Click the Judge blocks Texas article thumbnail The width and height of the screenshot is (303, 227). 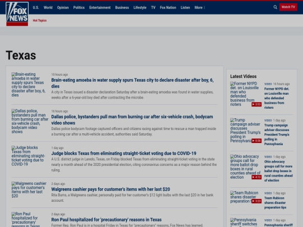[x=28, y=156]
